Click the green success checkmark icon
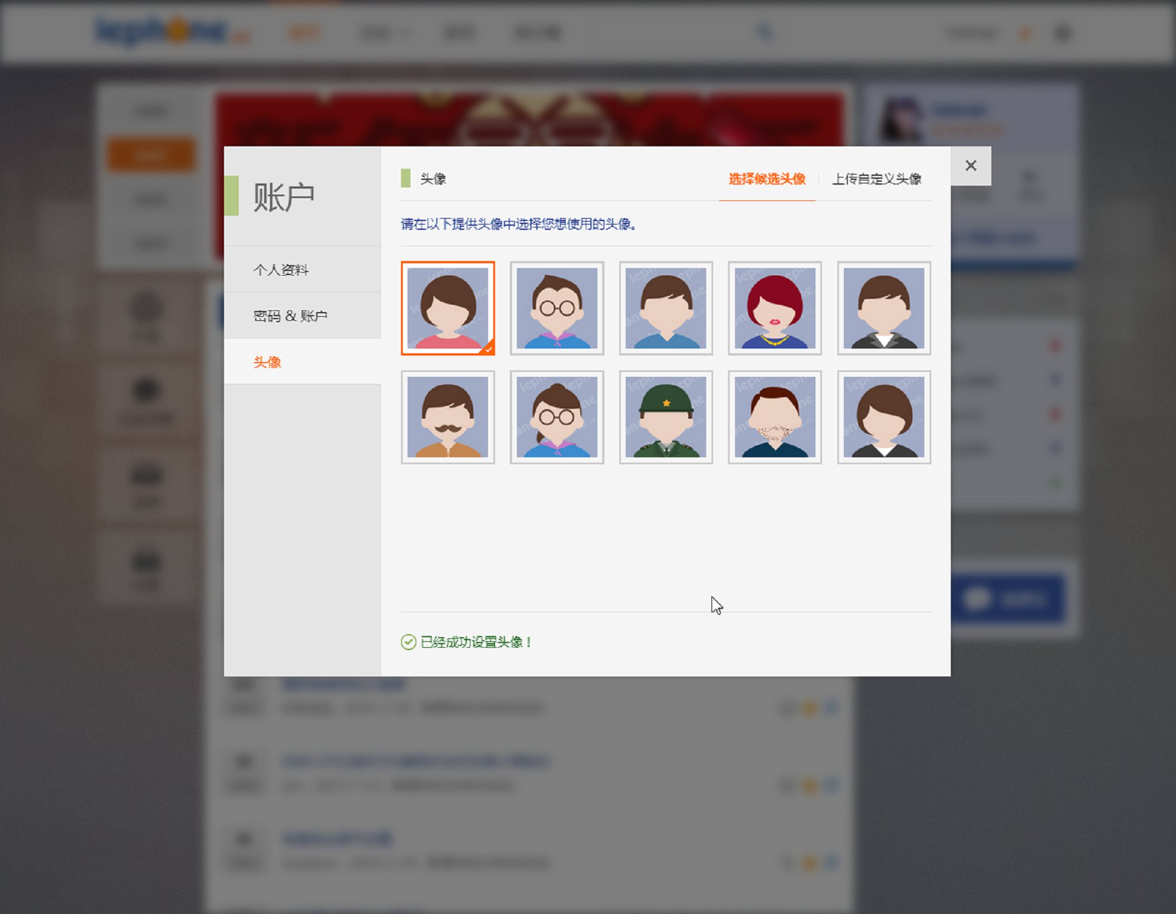The height and width of the screenshot is (914, 1176). coord(408,642)
